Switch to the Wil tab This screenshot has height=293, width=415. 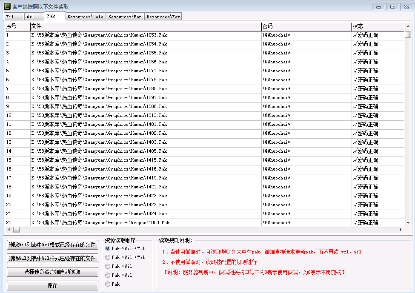pyautogui.click(x=14, y=17)
